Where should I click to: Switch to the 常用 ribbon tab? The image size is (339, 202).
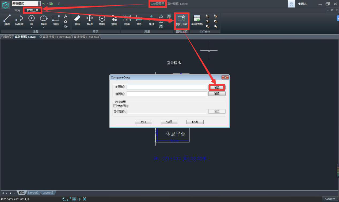(x=17, y=10)
